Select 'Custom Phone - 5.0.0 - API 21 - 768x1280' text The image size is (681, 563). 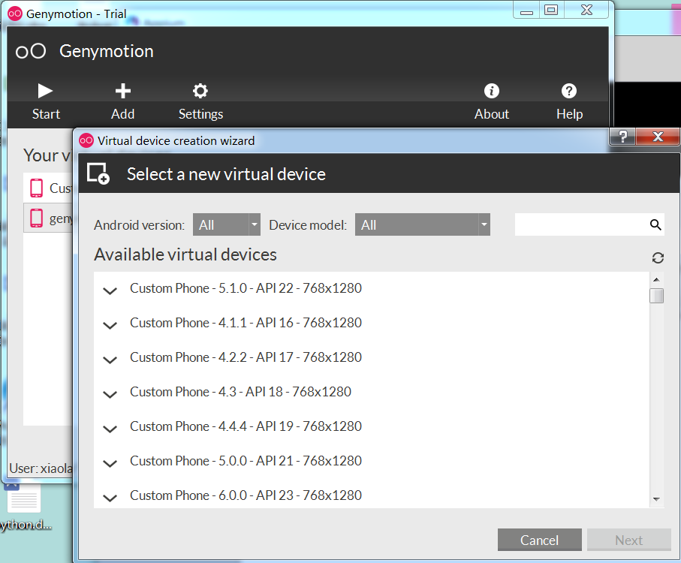pos(246,461)
